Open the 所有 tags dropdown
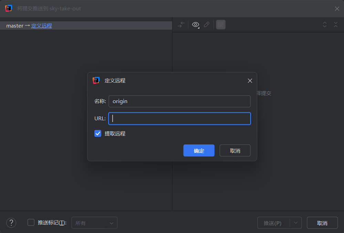This screenshot has height=233, width=344. (94, 223)
